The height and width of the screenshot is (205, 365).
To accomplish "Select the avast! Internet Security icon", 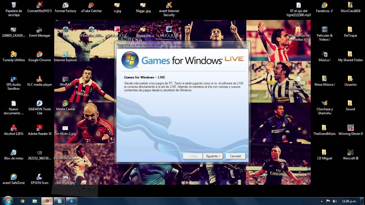I will point(169,9).
